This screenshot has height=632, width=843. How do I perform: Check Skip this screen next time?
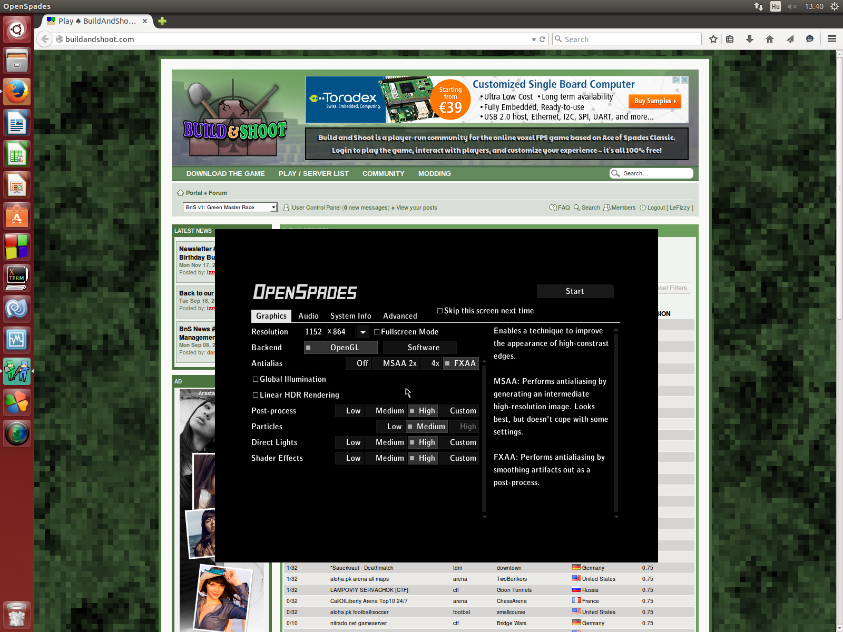pos(440,311)
